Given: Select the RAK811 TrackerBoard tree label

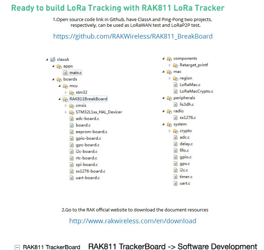Looking at the screenshot, I should 51,247.
